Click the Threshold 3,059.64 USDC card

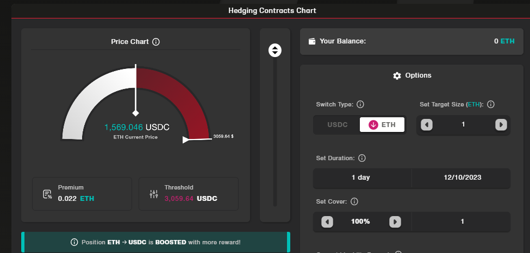pos(189,193)
